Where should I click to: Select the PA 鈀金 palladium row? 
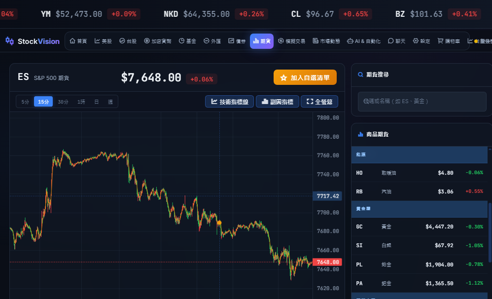tap(420, 283)
